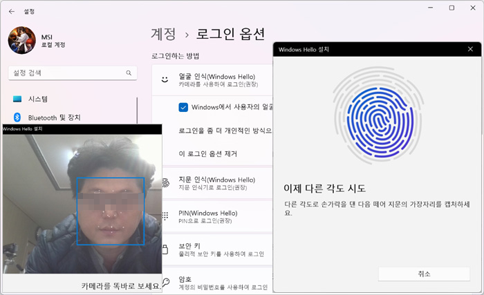This screenshot has width=484, height=295.
Task: Click the key icon beside 암호
Action: click(x=166, y=282)
